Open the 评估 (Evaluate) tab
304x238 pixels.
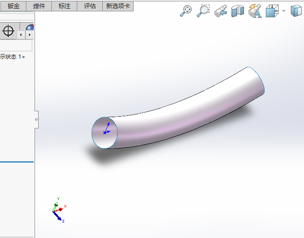point(90,6)
